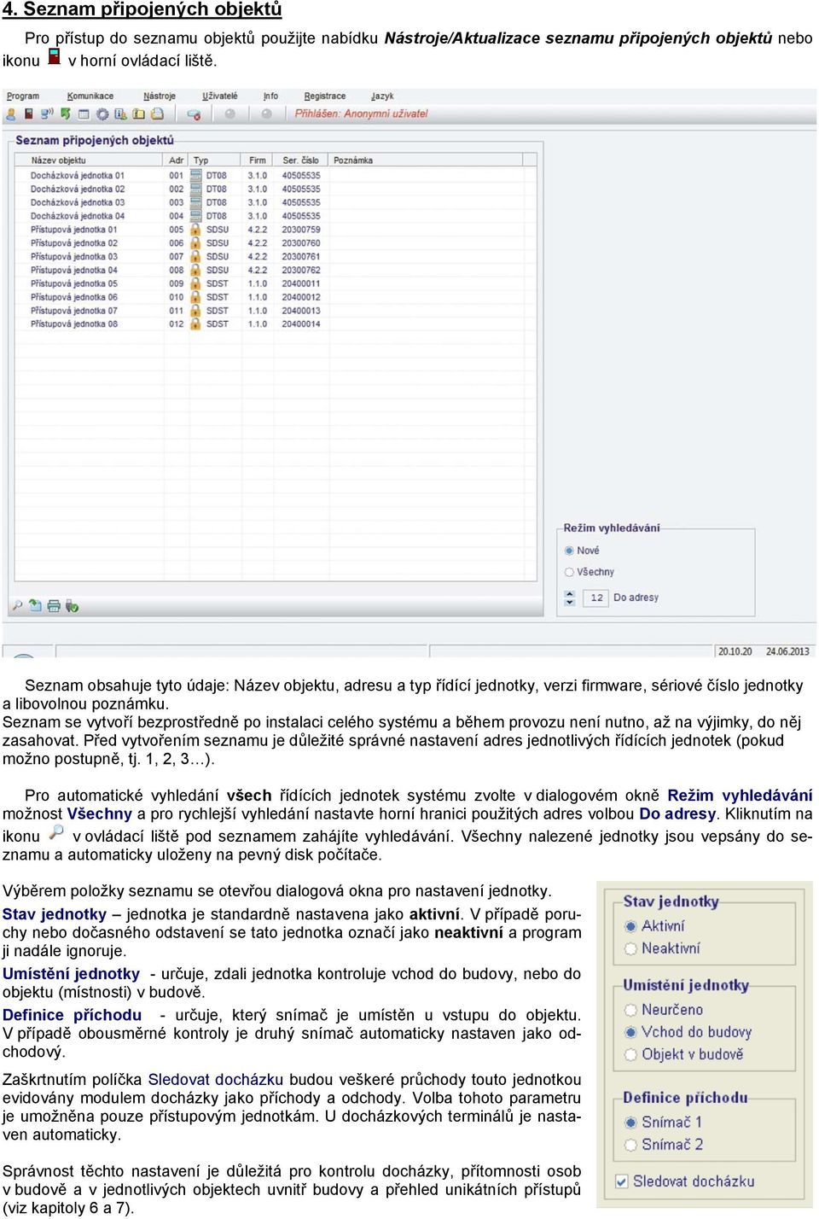819x1219 pixels.
Task: Click lock icon in Přístupová jednotka 08 row
Action: tap(195, 324)
